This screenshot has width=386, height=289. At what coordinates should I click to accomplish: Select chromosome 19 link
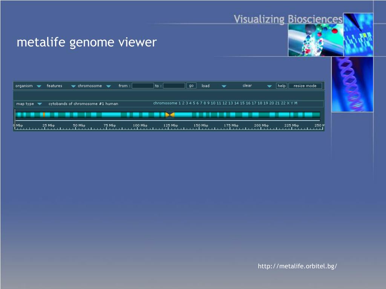point(266,103)
